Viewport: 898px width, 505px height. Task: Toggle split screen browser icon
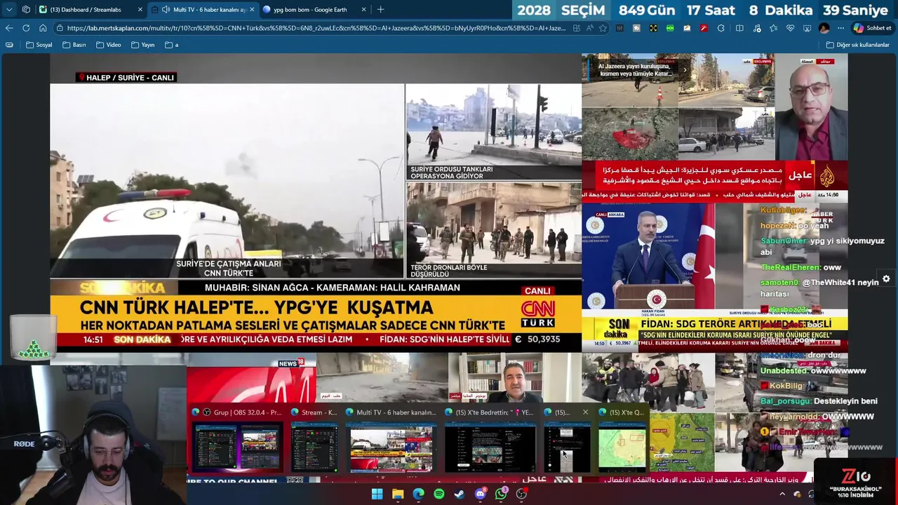[739, 28]
